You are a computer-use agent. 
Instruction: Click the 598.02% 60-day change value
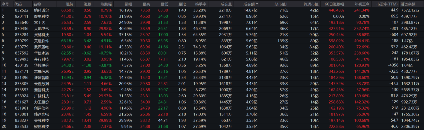[x=336, y=41]
